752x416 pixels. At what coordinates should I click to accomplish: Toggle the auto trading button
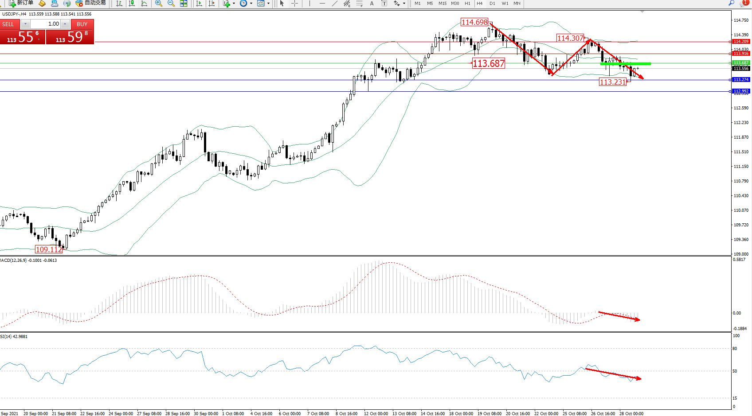tap(91, 3)
